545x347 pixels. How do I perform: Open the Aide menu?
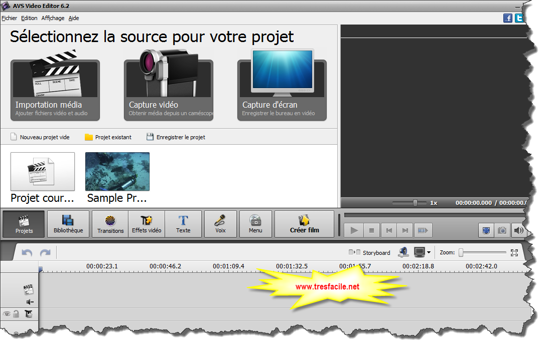74,18
